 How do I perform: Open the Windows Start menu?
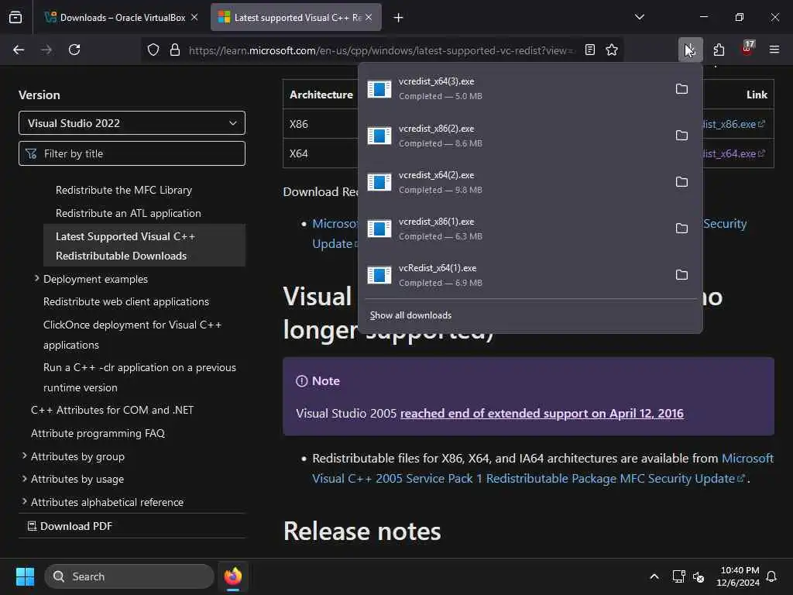click(x=25, y=576)
